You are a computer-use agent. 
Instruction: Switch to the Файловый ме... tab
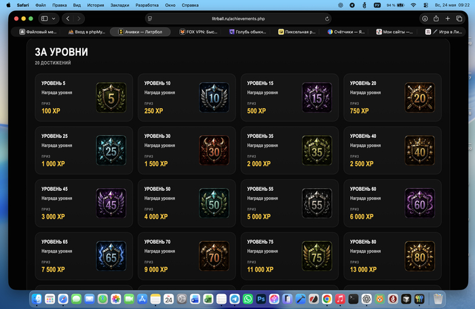coord(38,32)
